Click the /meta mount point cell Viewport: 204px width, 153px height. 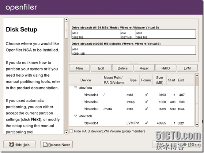pos(107,109)
